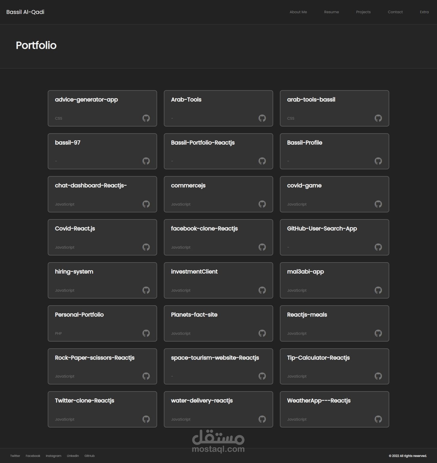Visit the LinkedIn footer link

point(73,456)
